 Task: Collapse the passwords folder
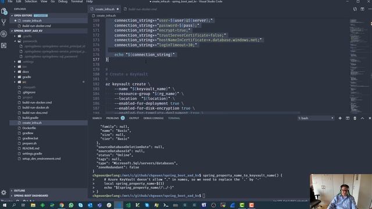(48, 41)
